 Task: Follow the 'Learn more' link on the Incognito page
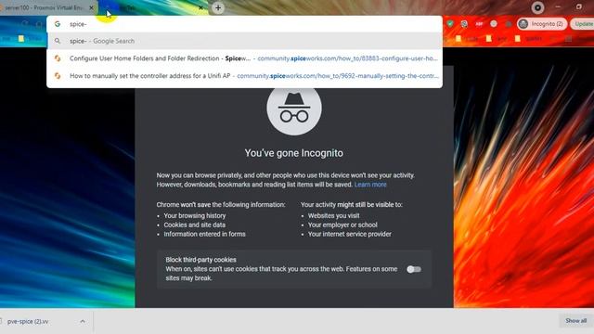[x=370, y=185]
